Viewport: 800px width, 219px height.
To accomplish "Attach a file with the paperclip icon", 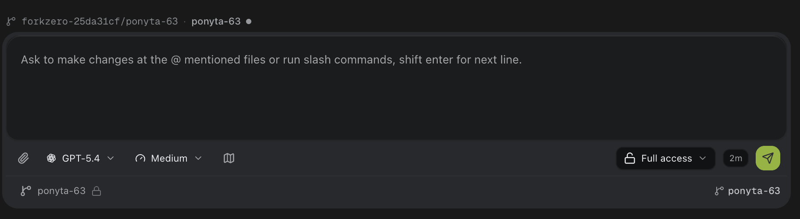I will pyautogui.click(x=23, y=158).
